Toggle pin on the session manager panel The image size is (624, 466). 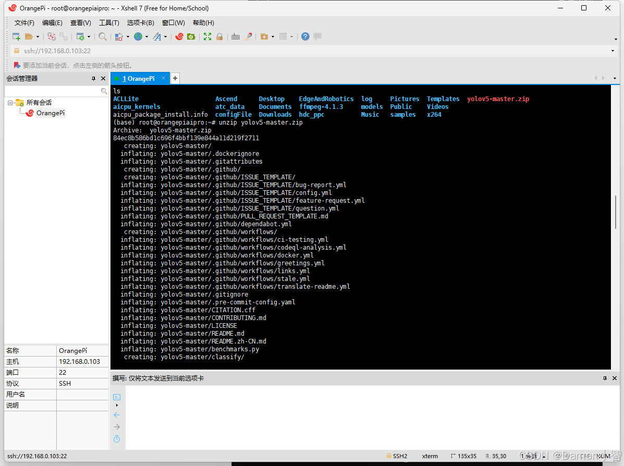[93, 78]
